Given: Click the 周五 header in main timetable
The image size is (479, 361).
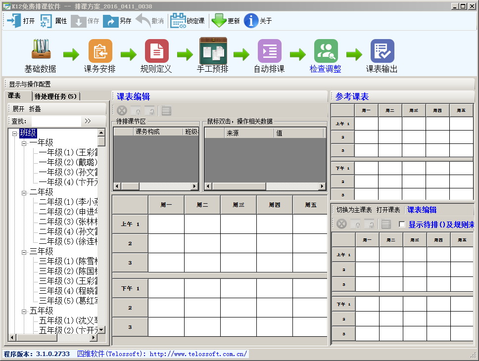Looking at the screenshot, I should coord(310,205).
